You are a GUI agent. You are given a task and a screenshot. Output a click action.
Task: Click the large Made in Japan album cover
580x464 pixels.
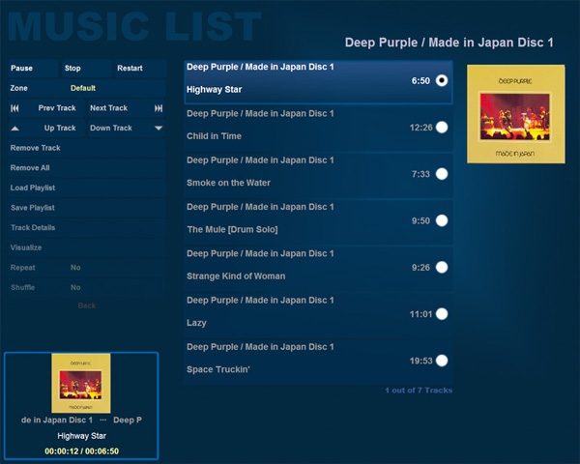pyautogui.click(x=516, y=114)
